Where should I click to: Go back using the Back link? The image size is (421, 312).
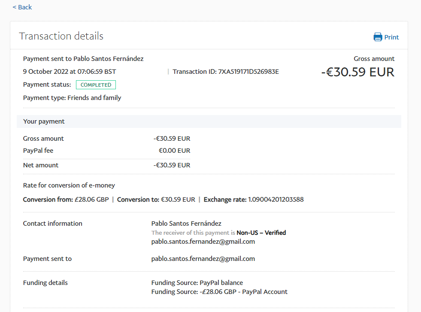coord(22,7)
